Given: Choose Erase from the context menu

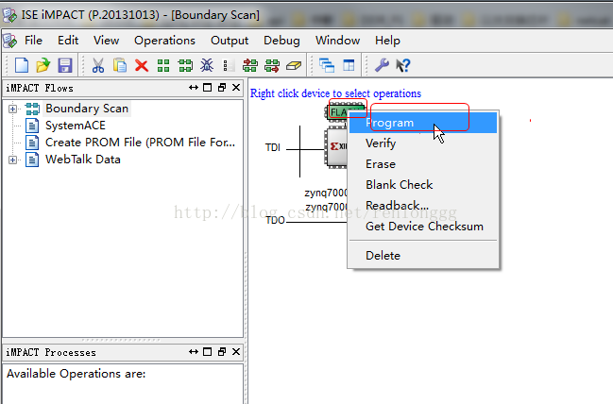Looking at the screenshot, I should pos(423,164).
